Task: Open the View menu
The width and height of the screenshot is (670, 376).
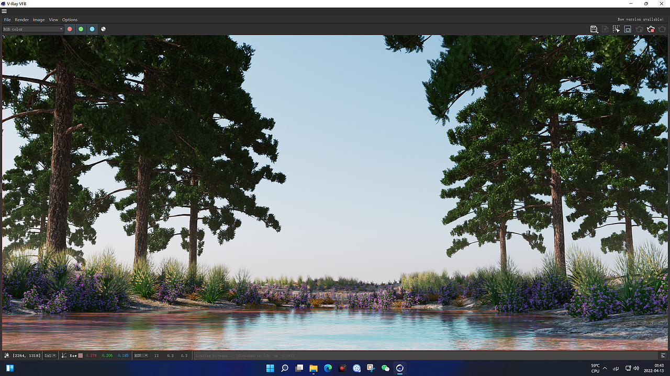Action: 53,20
